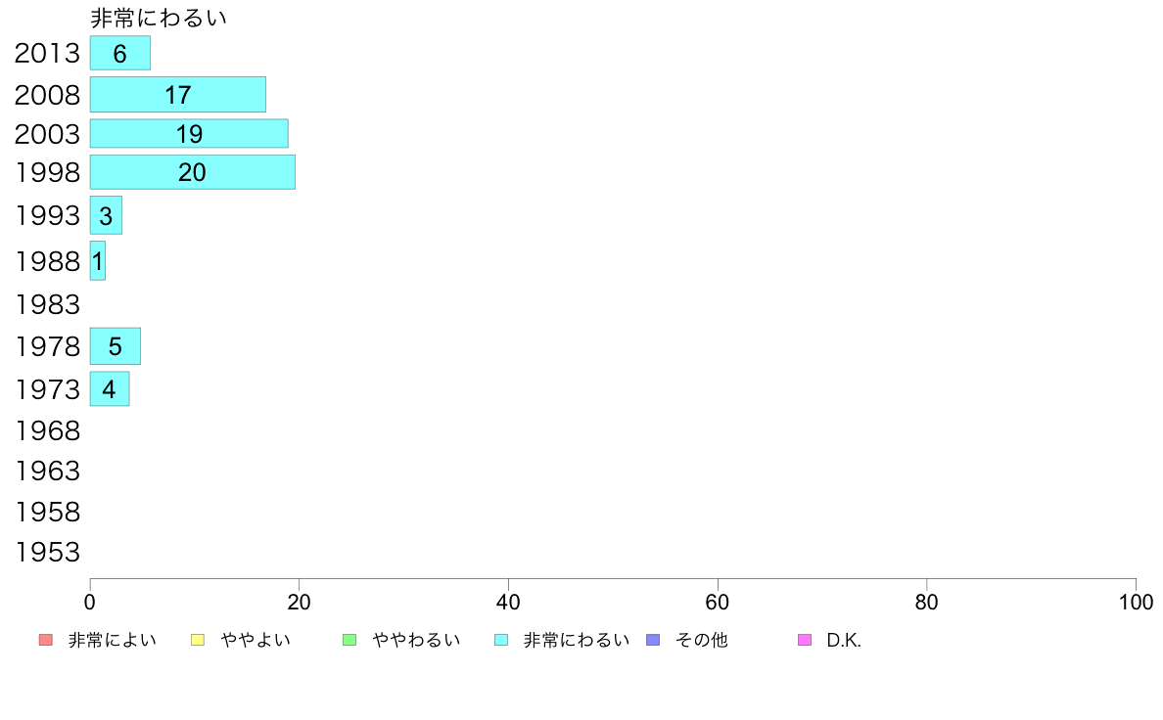Click the yellow ややよい legend swatch

(198, 640)
